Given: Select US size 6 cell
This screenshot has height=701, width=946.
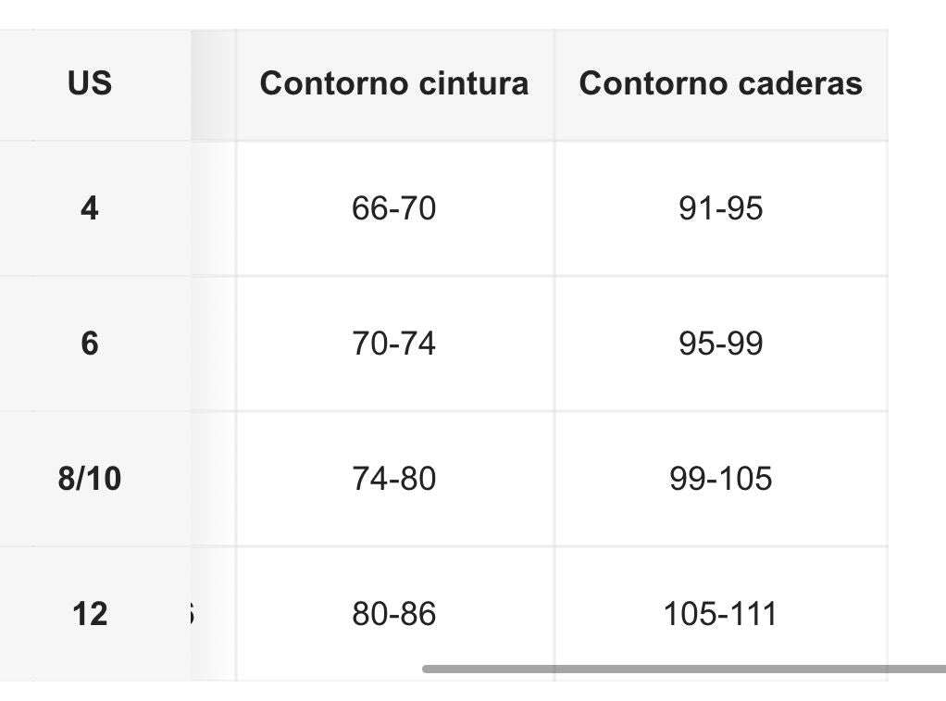Looking at the screenshot, I should tap(90, 344).
